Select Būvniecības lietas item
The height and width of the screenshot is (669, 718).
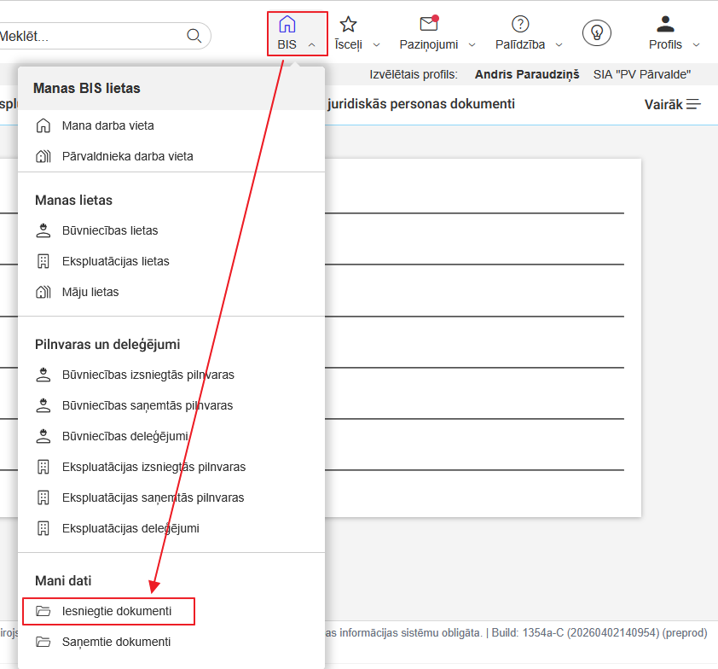pyautogui.click(x=109, y=230)
